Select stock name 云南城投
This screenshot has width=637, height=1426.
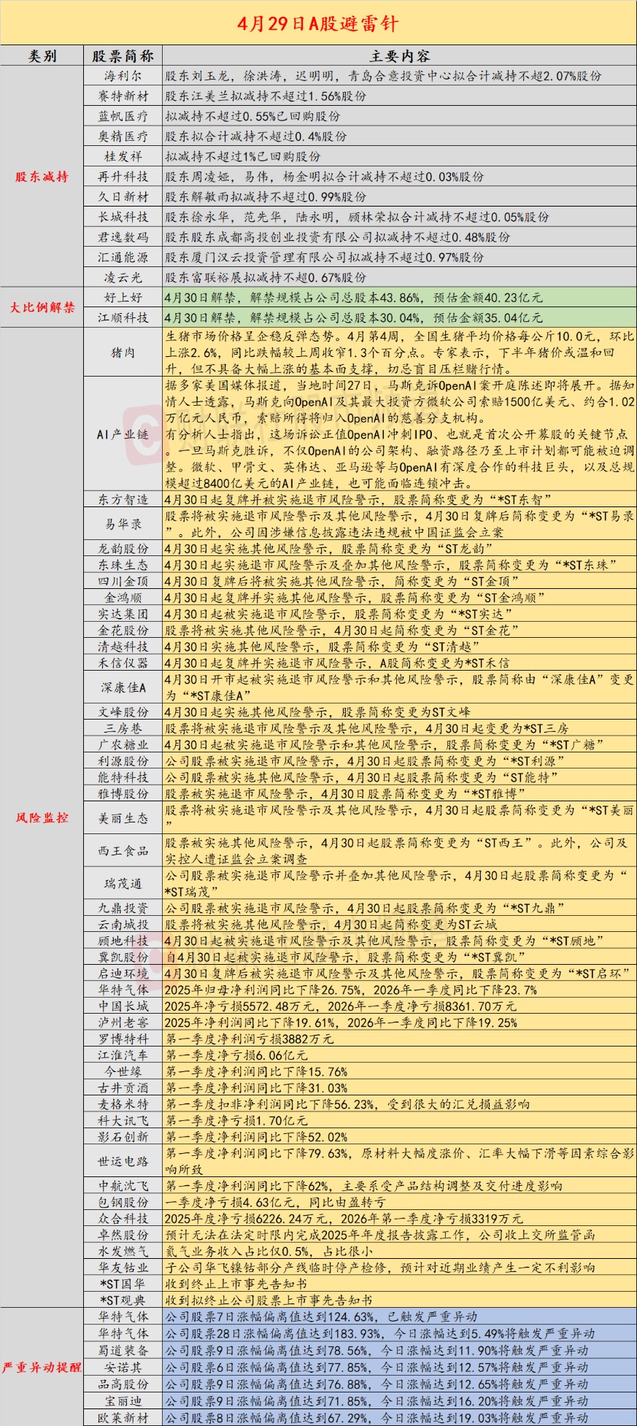[123, 925]
